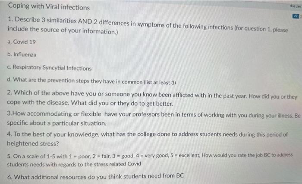Click the blue 22 replies badge

pos(296,16)
